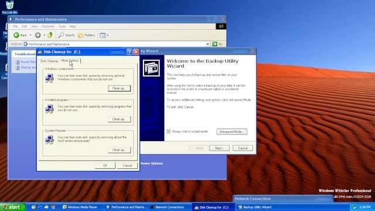Click Clean up under System Restore
This screenshot has height=211, width=375.
(x=120, y=150)
